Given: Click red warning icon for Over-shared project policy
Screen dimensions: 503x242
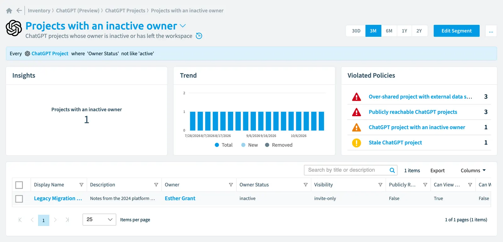Looking at the screenshot, I should [357, 97].
